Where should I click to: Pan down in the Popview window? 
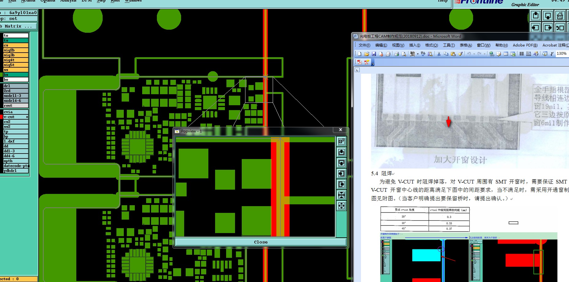(341, 163)
